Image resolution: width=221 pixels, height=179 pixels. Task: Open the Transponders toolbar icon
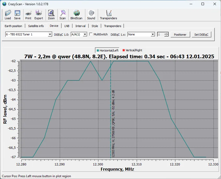108,15
